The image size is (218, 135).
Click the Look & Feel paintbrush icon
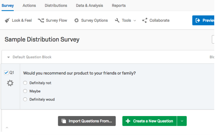tap(7, 21)
